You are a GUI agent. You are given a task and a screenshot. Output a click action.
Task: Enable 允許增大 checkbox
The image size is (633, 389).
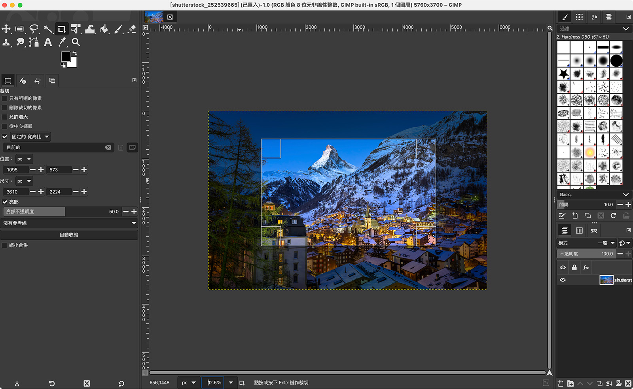click(x=5, y=117)
